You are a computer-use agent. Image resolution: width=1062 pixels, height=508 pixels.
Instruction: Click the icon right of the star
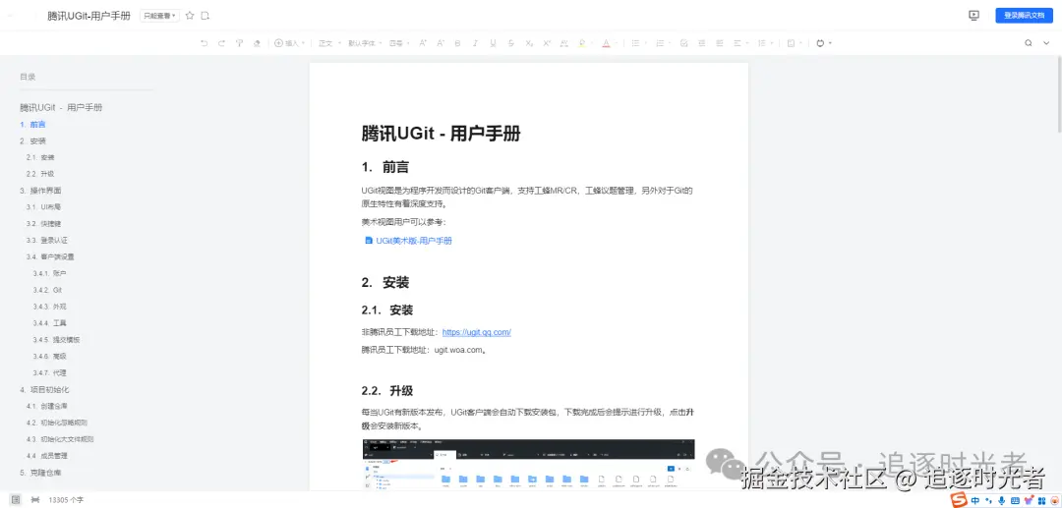206,16
